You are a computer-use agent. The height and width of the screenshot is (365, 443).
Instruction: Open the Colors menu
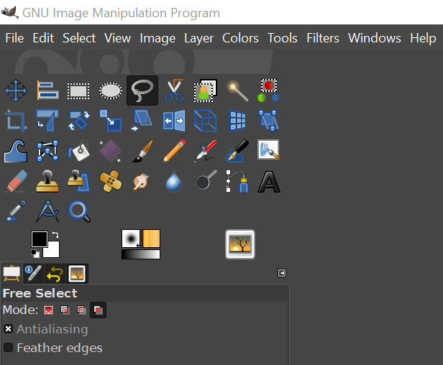(240, 38)
